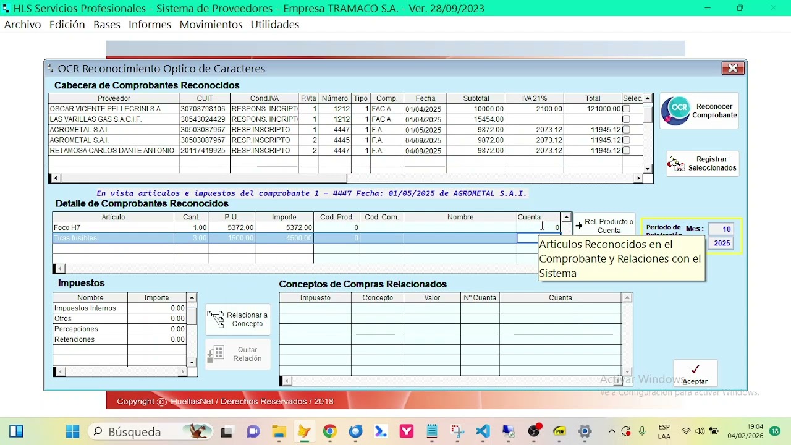Click the Relacionar a Concepto icon button

[238, 320]
